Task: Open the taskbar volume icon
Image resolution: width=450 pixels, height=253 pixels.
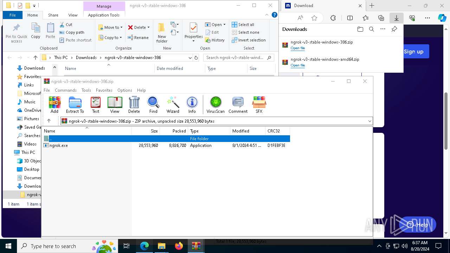Action: pos(405,246)
